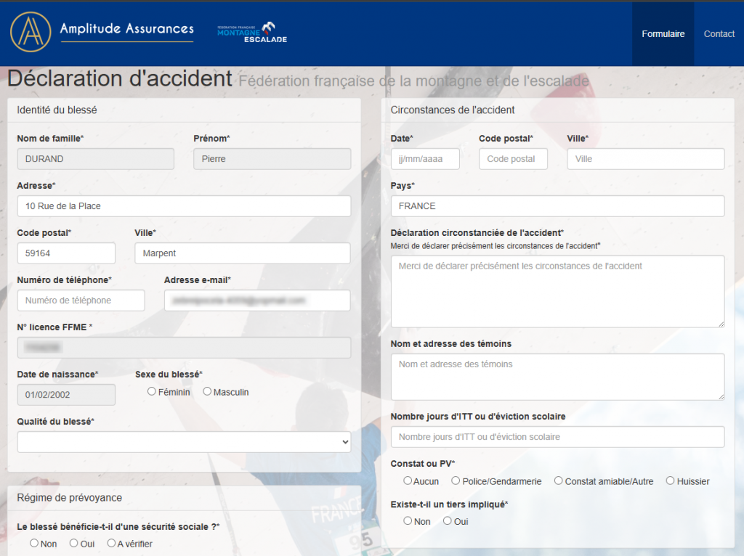Click the N° licence FFME field
The height and width of the screenshot is (556, 744).
[184, 348]
